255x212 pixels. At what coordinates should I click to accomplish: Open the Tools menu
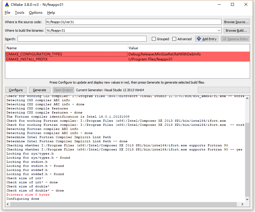click(x=19, y=13)
